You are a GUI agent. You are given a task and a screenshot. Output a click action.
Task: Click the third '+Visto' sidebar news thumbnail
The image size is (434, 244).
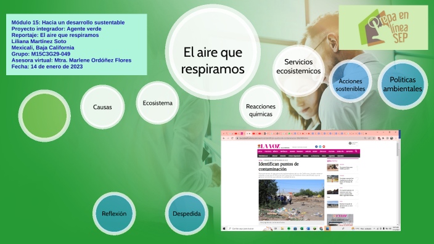pos(332,192)
